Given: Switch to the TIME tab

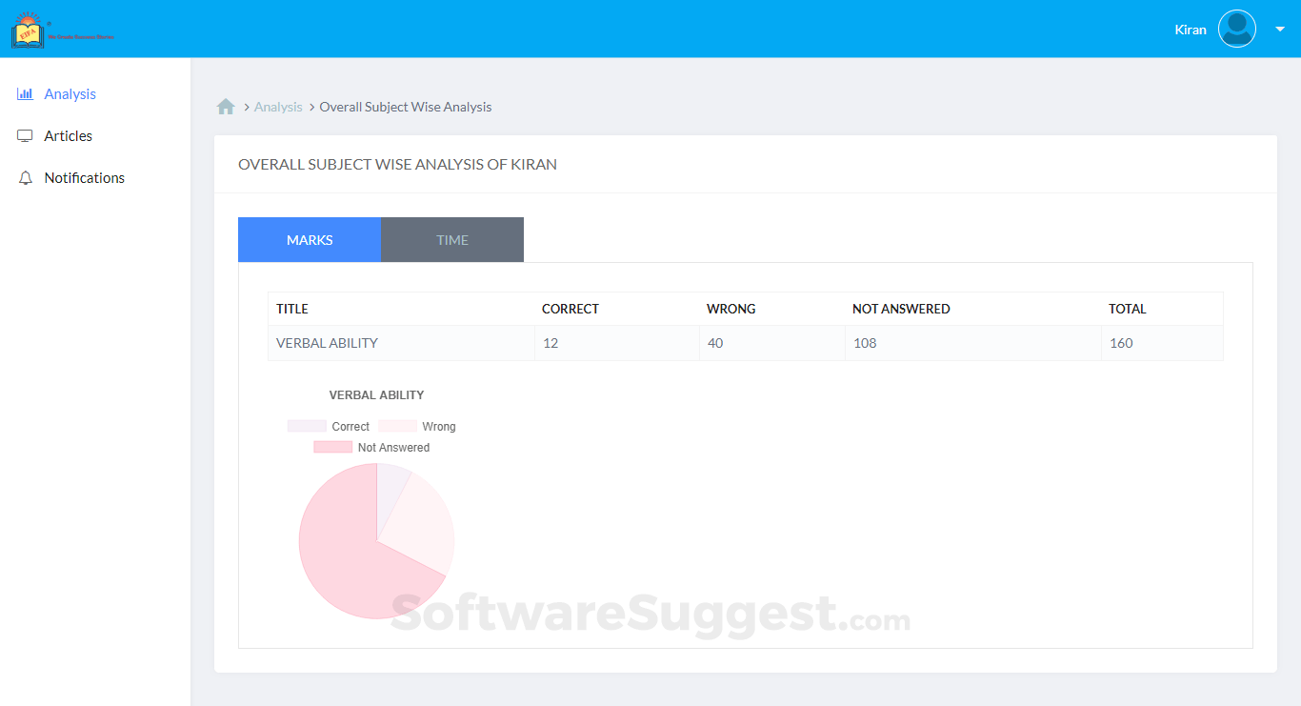Looking at the screenshot, I should pyautogui.click(x=451, y=239).
